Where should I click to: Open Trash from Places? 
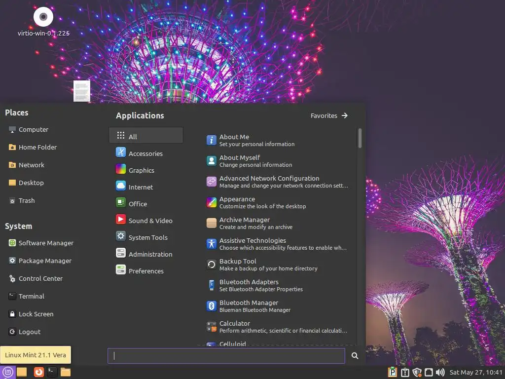[22, 200]
